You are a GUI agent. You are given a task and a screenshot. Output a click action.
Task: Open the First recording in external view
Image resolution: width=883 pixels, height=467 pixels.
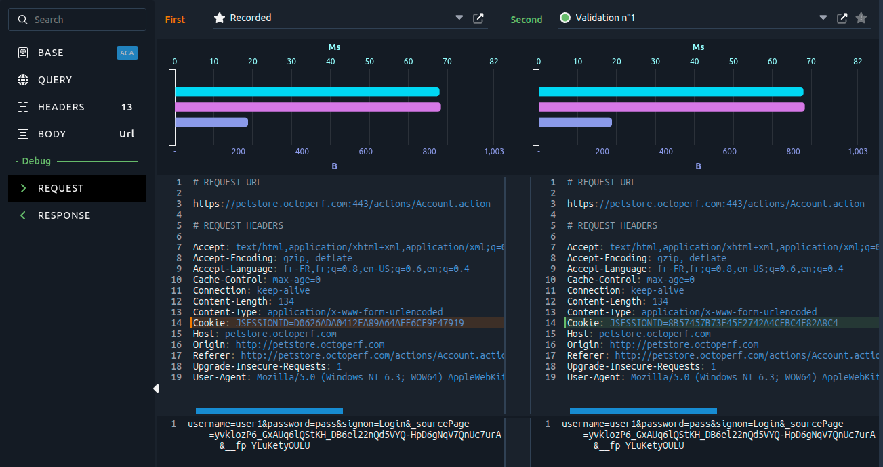[478, 18]
